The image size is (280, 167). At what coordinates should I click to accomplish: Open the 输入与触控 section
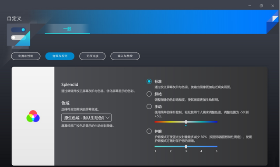pyautogui.click(x=125, y=56)
